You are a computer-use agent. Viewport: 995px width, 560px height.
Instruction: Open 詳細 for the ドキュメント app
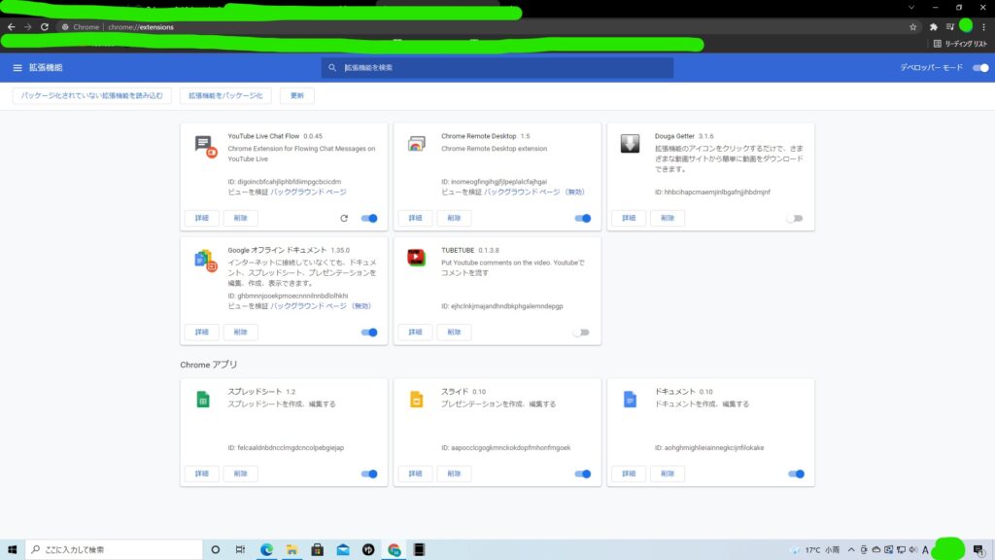629,473
